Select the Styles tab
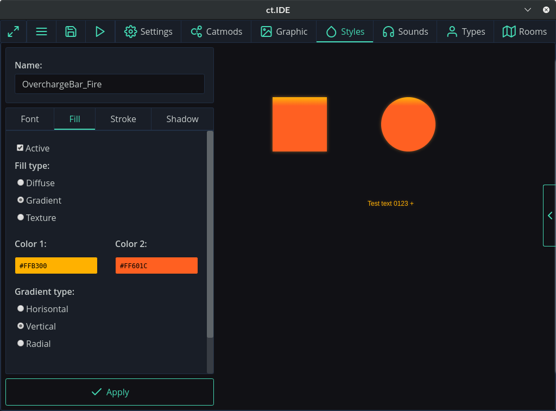 point(345,31)
